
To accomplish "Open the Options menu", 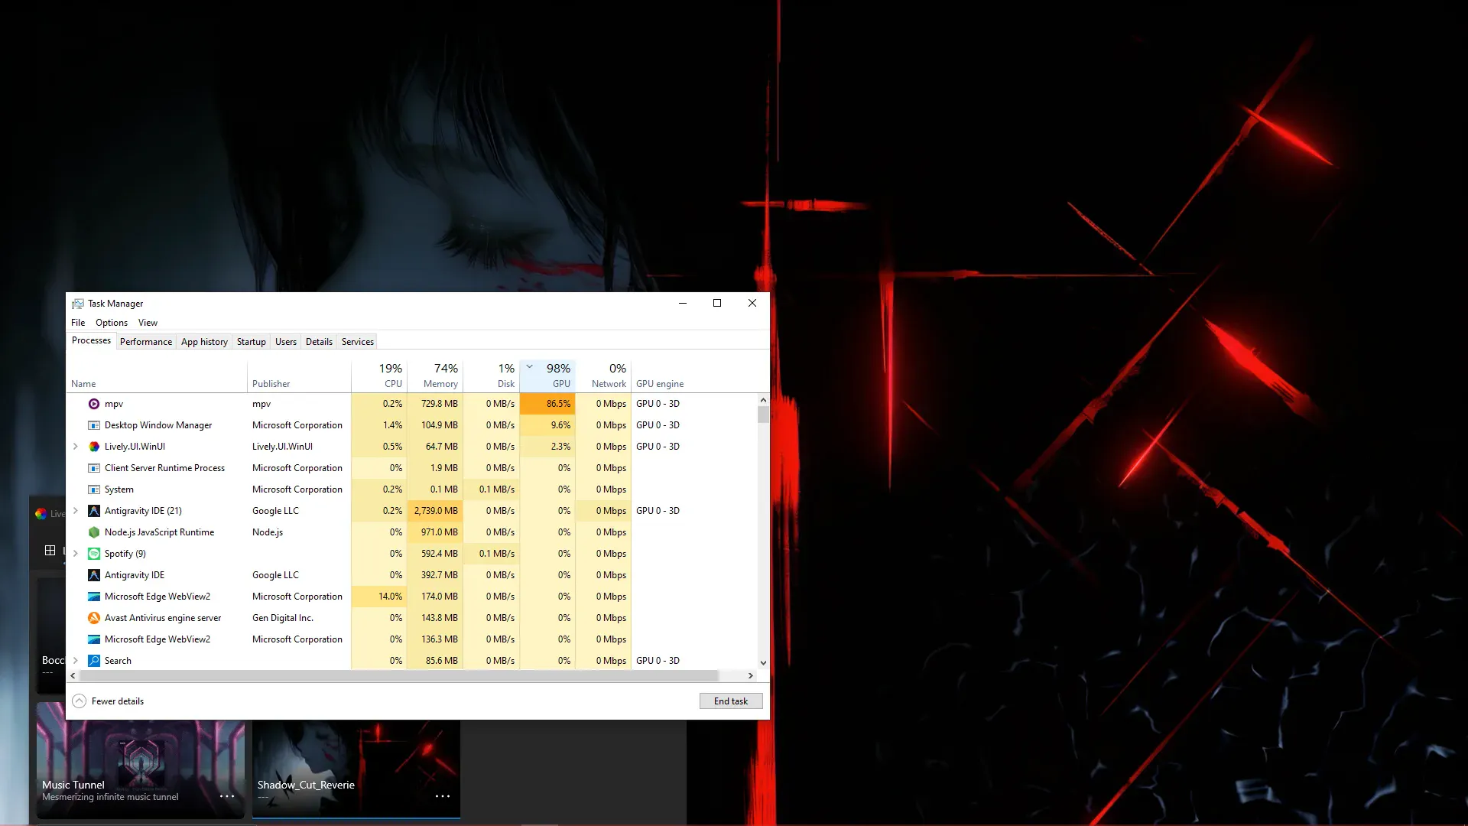I will (112, 323).
